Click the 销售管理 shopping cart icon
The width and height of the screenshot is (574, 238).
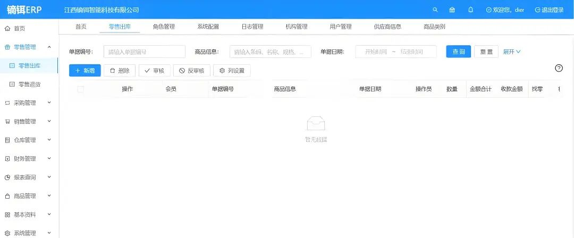coord(7,122)
